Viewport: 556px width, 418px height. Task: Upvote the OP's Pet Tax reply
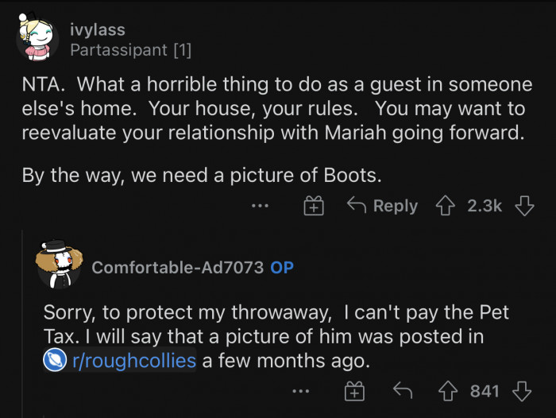point(450,391)
